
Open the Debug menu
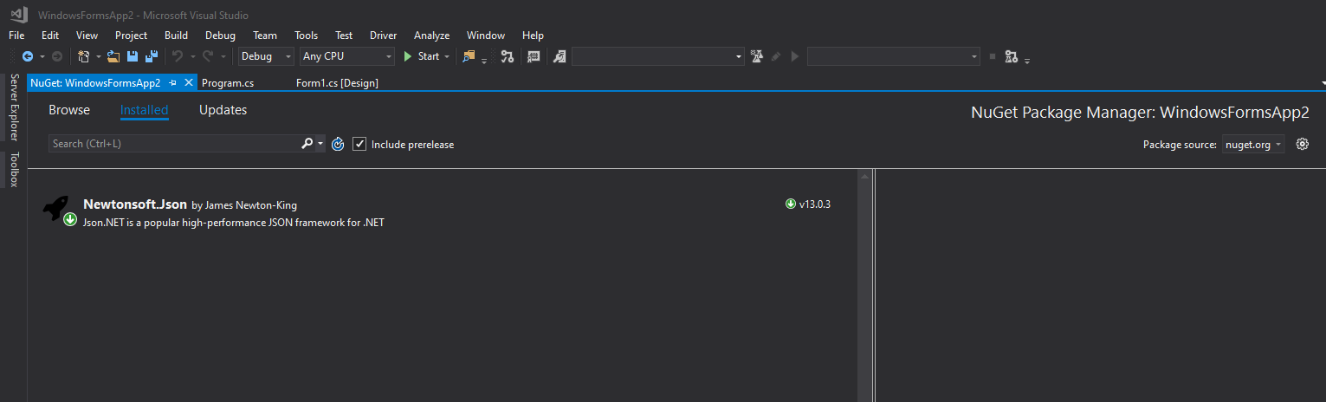(x=220, y=36)
